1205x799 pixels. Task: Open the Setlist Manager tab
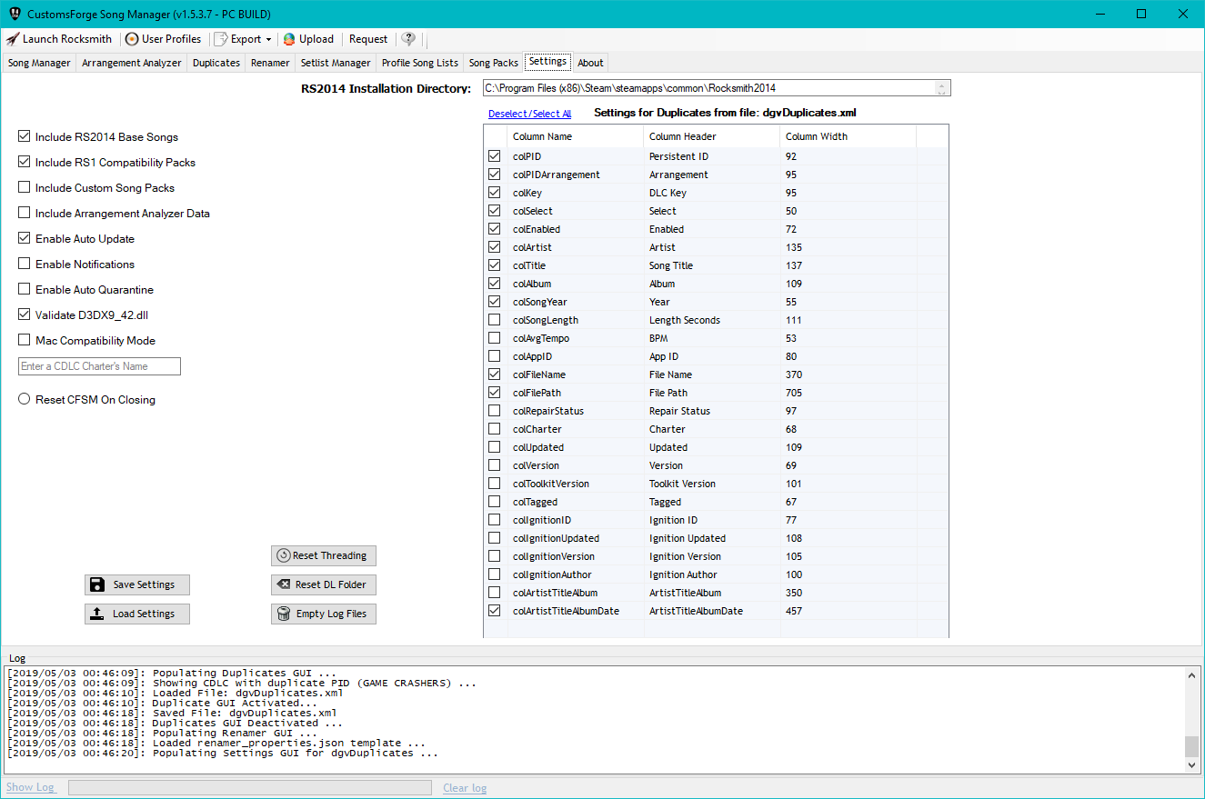tap(335, 63)
